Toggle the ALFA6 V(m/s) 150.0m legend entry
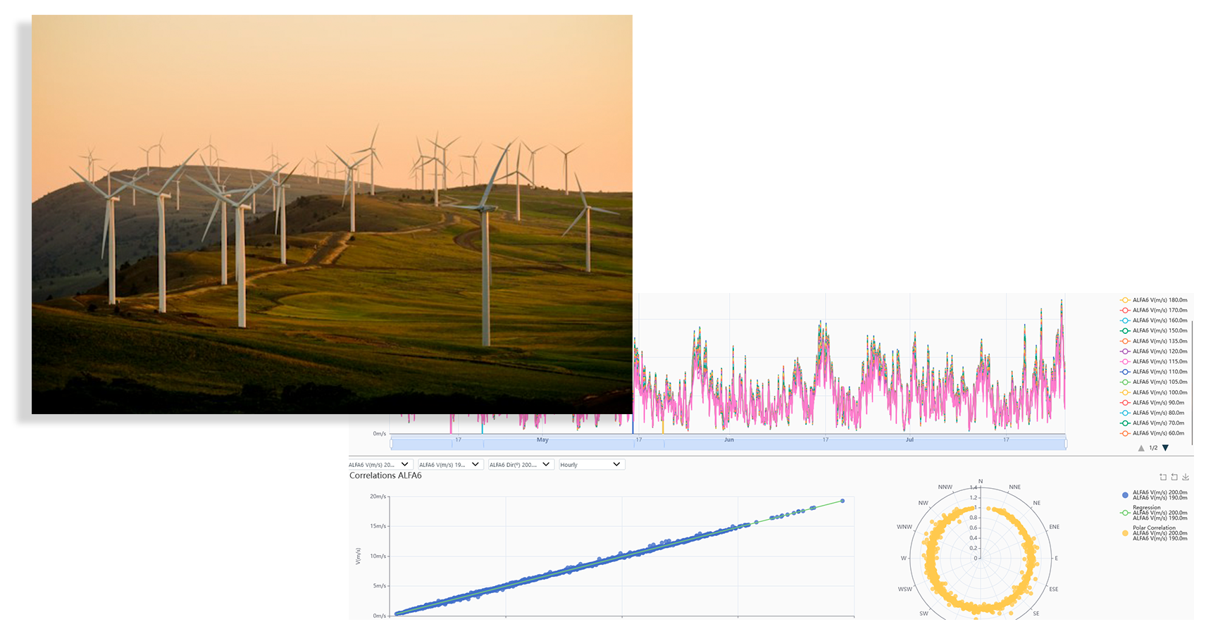 point(1154,330)
